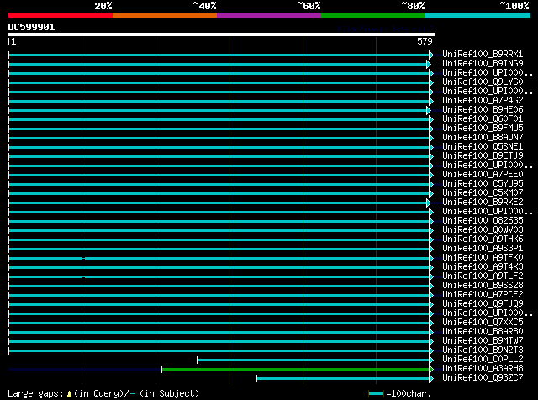Click the green ~80% identity legend segment
Image resolution: width=538 pixels, height=400 pixels.
373,15
